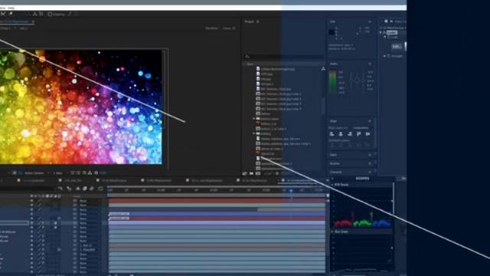Enable frame blending timeline switch

point(85,189)
